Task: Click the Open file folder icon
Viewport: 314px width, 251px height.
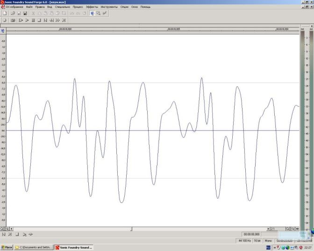Action: coord(13,14)
